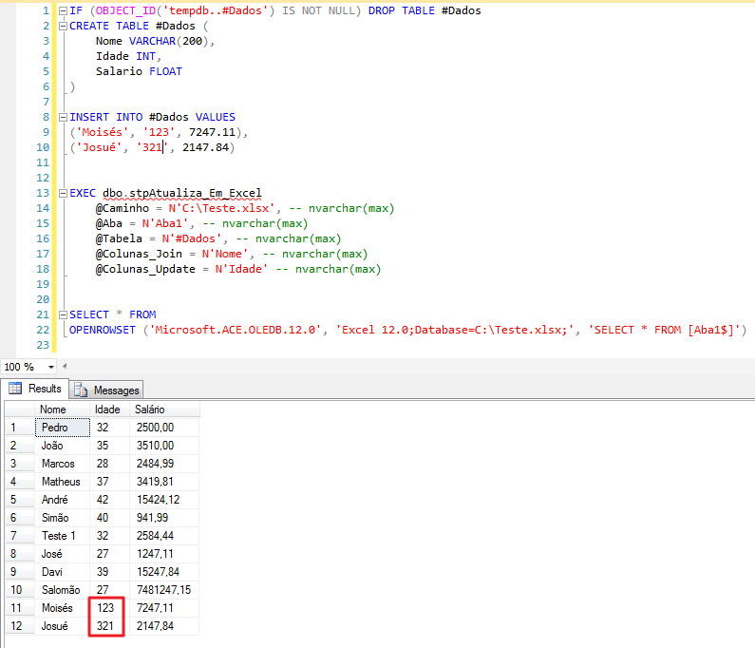Click the @Caminho parameter in code
Image resolution: width=755 pixels, height=648 pixels.
click(x=123, y=208)
